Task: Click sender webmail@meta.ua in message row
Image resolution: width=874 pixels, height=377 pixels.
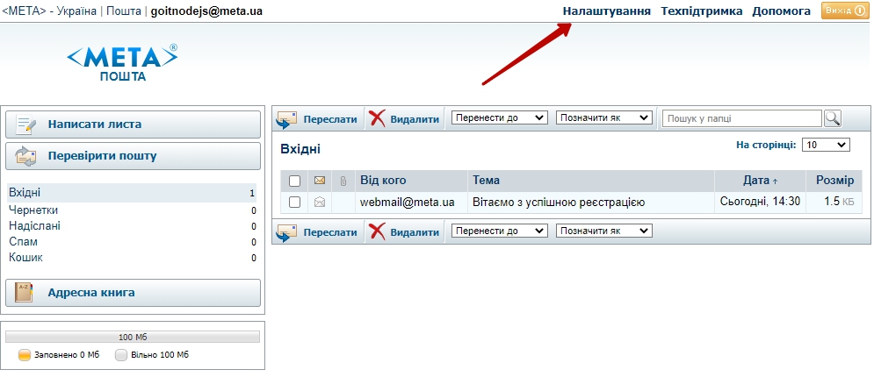Action: point(407,203)
